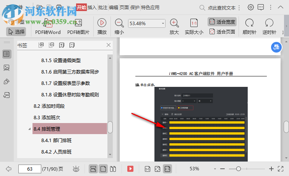This screenshot has height=176, width=289.
Task: Select bookmark 8.4.2 人员排班
Action: click(x=57, y=152)
